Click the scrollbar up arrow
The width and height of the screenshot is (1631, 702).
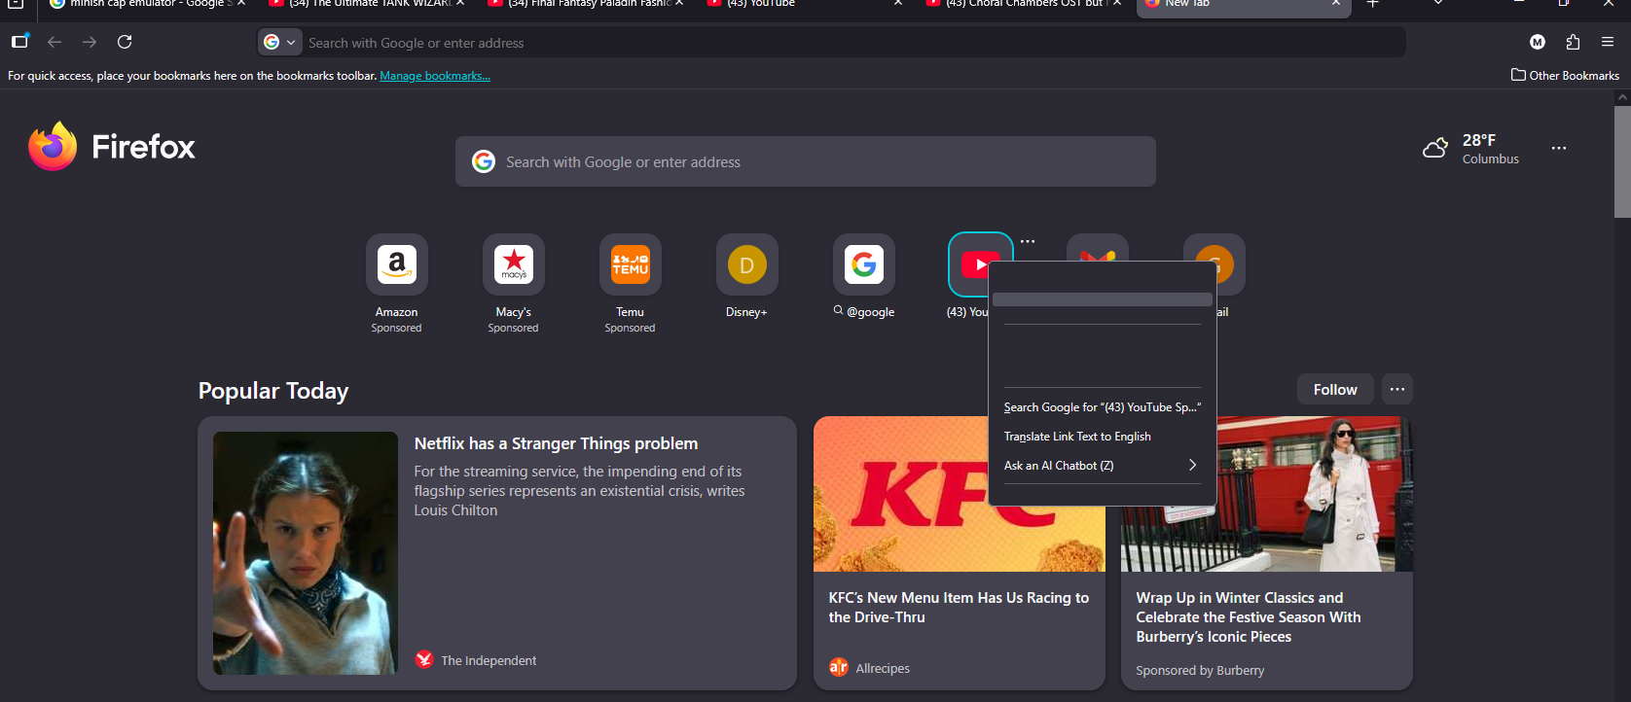(x=1622, y=97)
